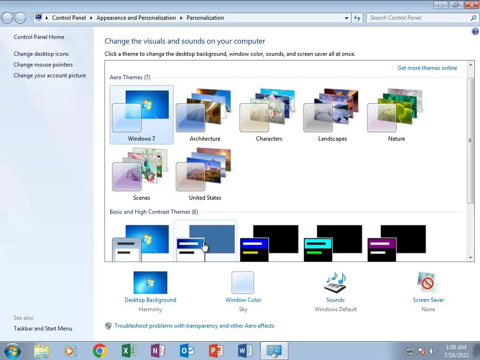Launch Word from the taskbar
Viewport: 480px width, 360px height.
[245, 351]
